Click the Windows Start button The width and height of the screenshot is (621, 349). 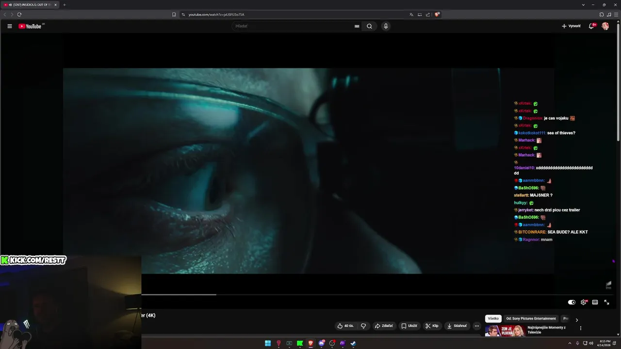pyautogui.click(x=268, y=343)
